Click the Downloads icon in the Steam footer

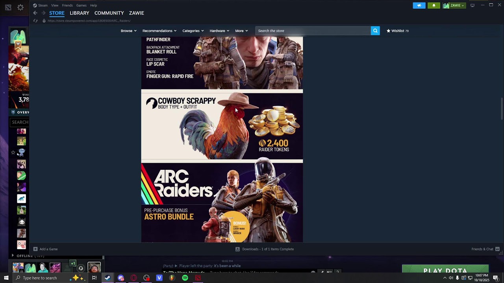237,249
